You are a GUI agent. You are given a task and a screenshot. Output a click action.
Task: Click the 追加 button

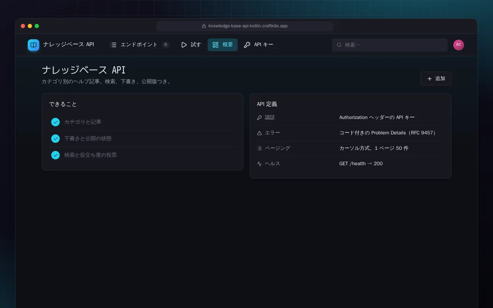(436, 79)
